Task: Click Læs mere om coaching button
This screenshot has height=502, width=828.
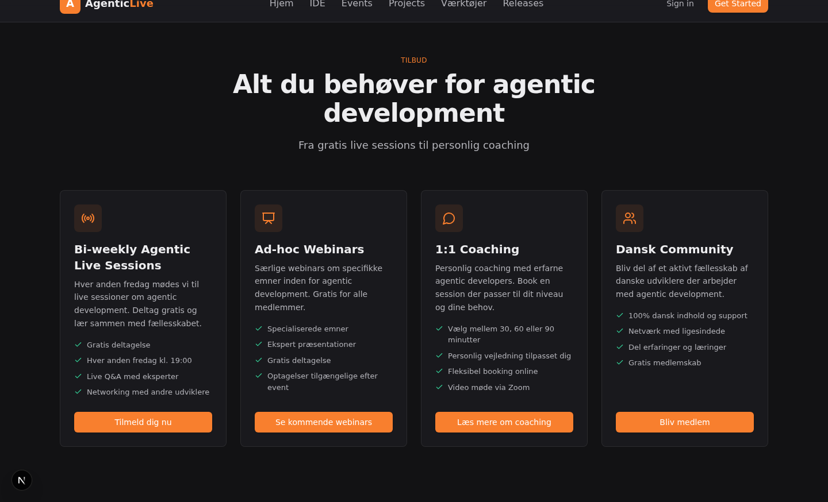Action: tap(504, 422)
